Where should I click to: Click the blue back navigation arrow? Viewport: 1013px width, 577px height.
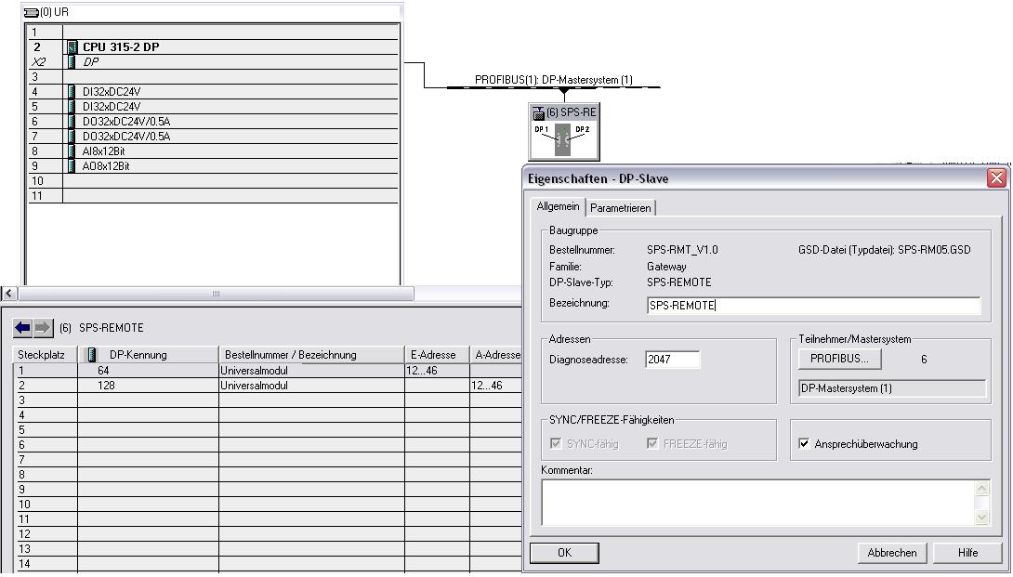click(22, 328)
